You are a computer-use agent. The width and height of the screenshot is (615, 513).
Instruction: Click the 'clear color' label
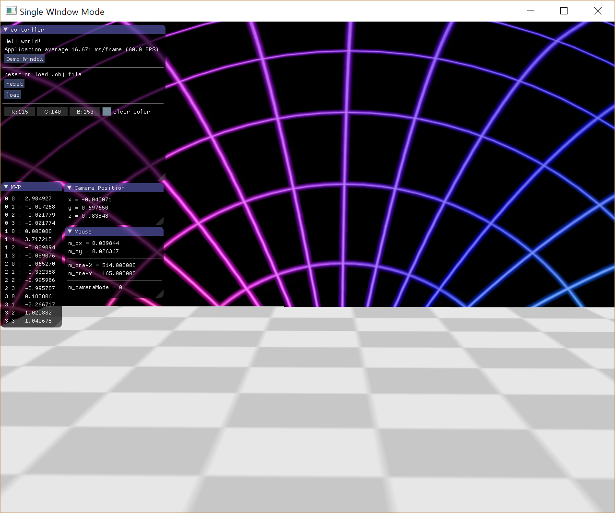[131, 112]
